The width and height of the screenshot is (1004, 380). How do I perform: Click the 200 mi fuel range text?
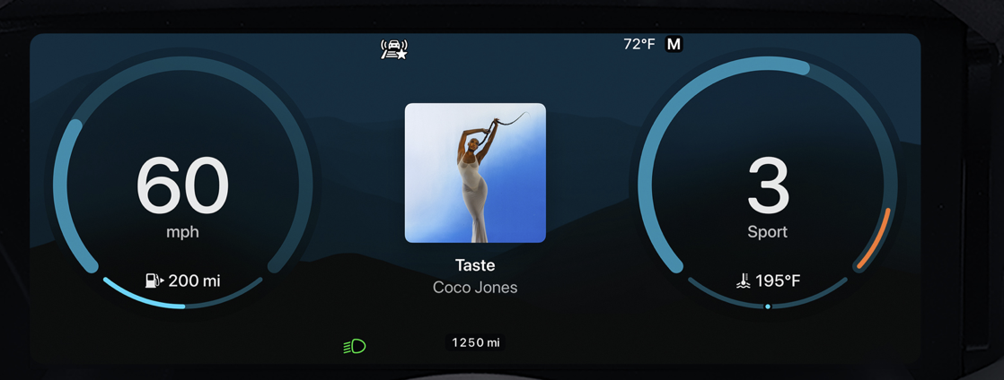(195, 281)
